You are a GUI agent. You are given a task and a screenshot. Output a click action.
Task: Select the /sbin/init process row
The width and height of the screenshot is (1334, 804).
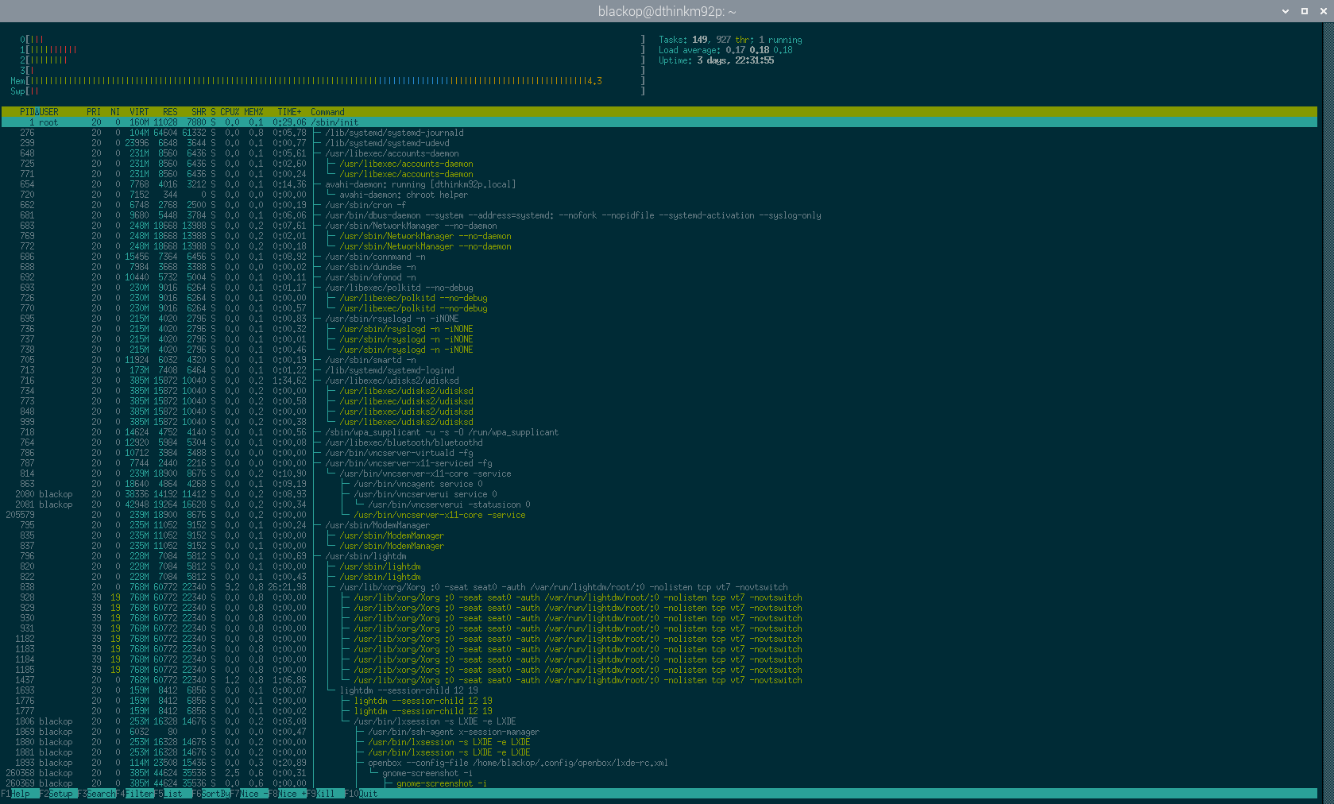(659, 122)
